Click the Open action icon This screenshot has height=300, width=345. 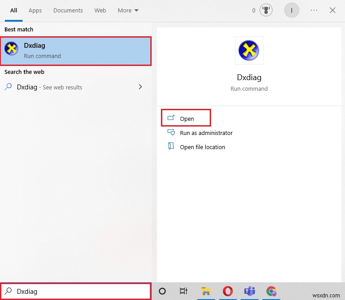pyautogui.click(x=171, y=118)
